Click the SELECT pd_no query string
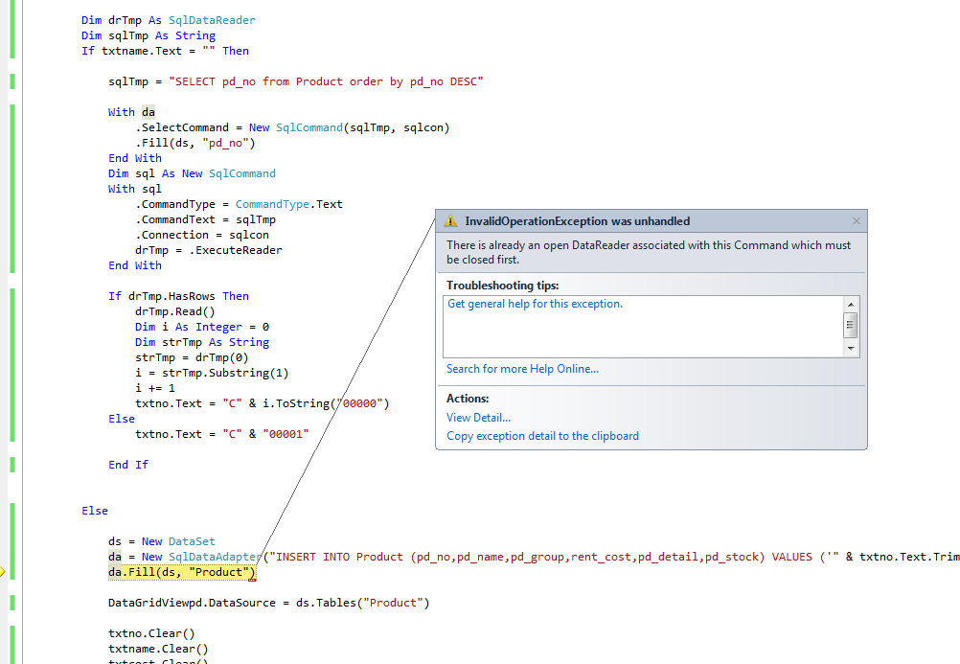The width and height of the screenshot is (960, 664). pyautogui.click(x=326, y=81)
